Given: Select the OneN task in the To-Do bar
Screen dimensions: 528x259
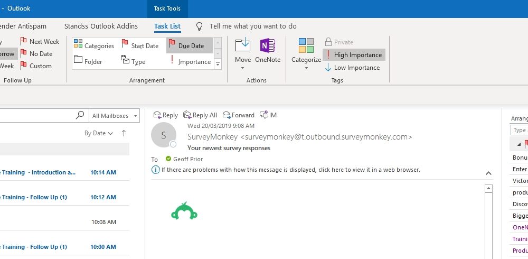Looking at the screenshot, I should point(519,227).
